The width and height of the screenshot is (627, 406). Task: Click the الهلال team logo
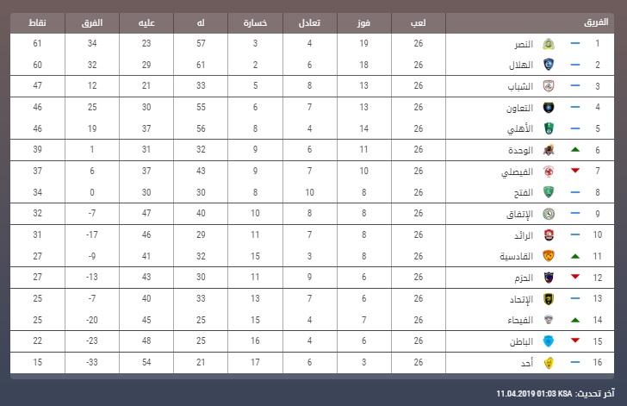click(x=549, y=65)
